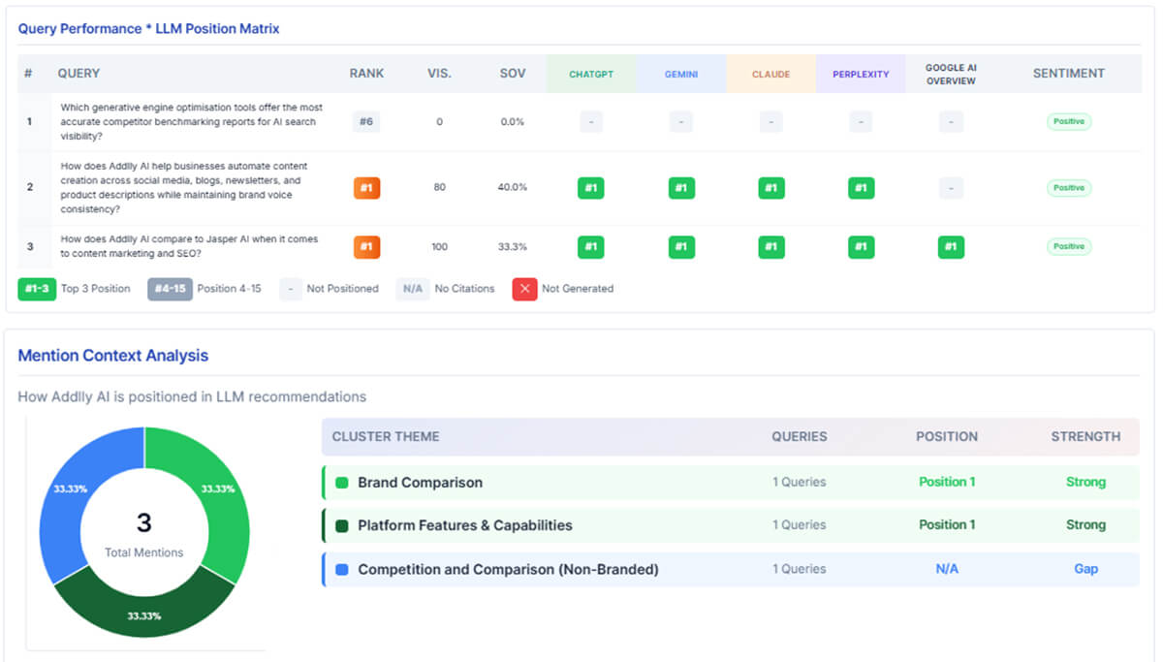Click Perplexity dash badge in query 1 row

tap(861, 121)
